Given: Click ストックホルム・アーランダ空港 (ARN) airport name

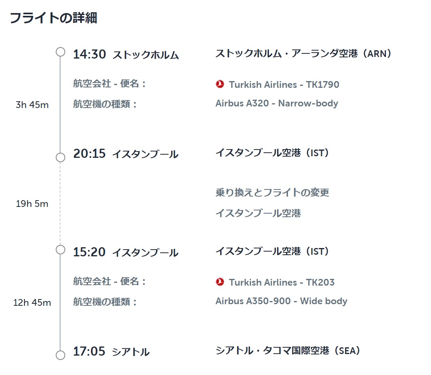Looking at the screenshot, I should (303, 53).
